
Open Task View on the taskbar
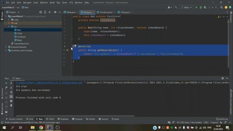(x=20, y=128)
